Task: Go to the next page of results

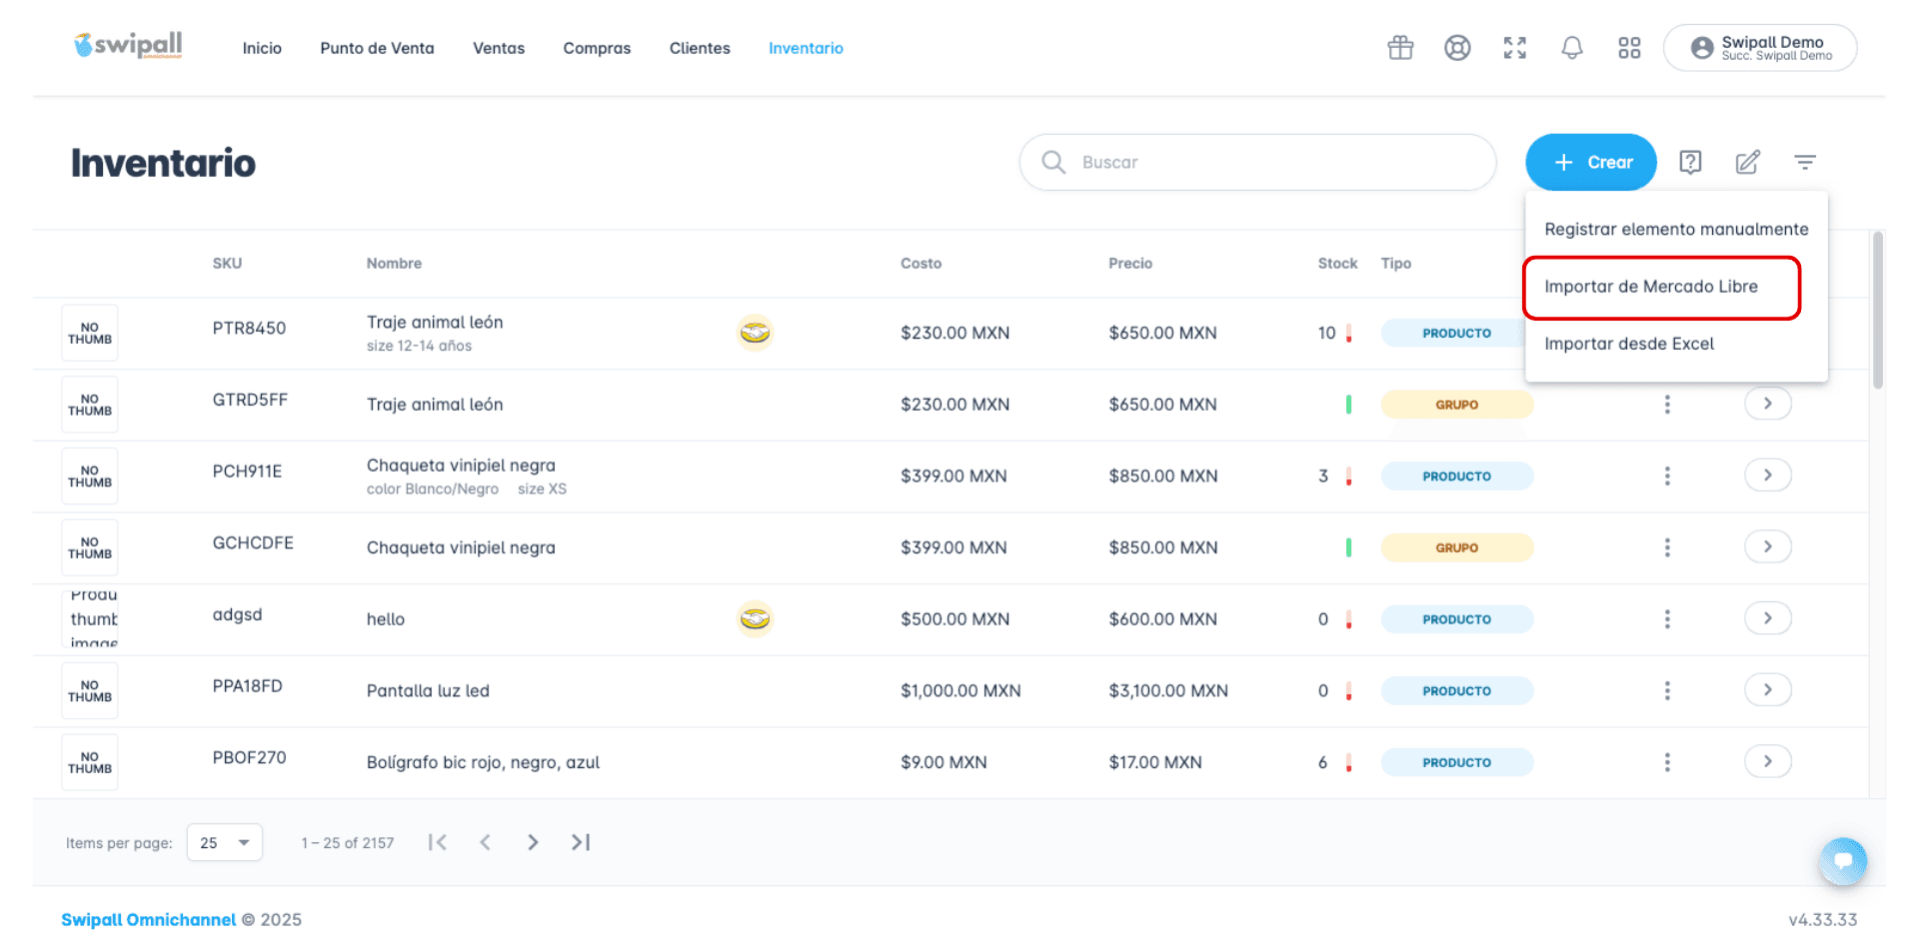Action: click(x=533, y=842)
